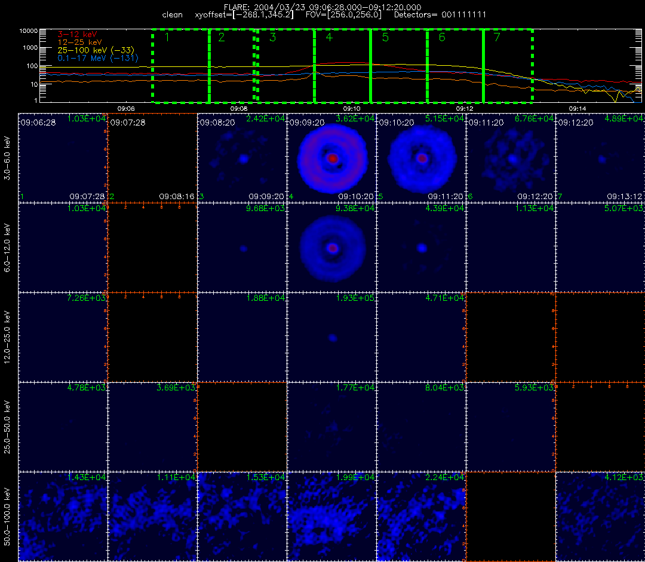Click the FLARE 2004/03/23 title line

(x=322, y=7)
